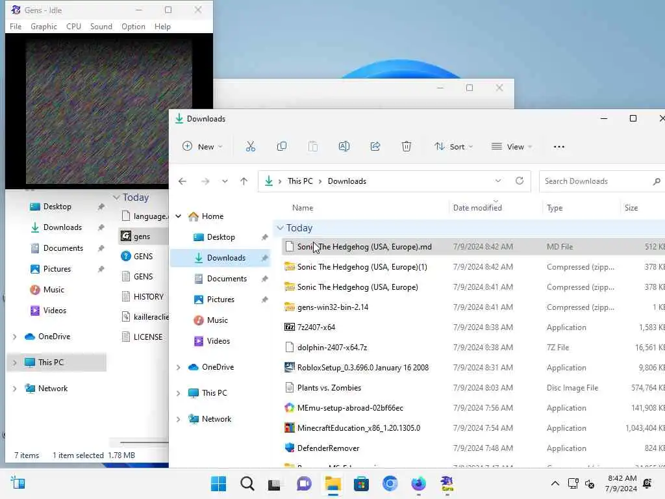Viewport: 665px width, 499px height.
Task: Open the Chat app on the taskbar
Action: click(x=304, y=483)
